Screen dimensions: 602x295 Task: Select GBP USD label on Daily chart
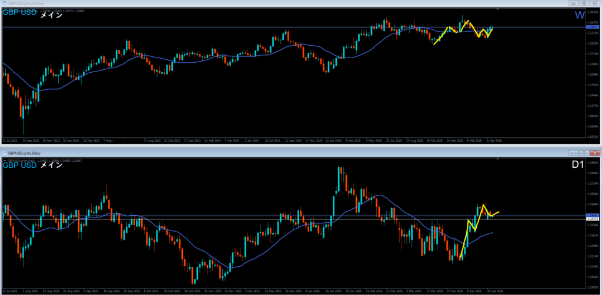pos(19,165)
